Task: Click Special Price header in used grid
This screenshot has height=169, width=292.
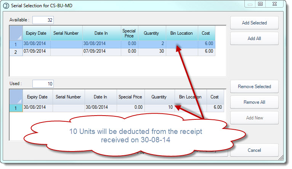Action: (130, 97)
